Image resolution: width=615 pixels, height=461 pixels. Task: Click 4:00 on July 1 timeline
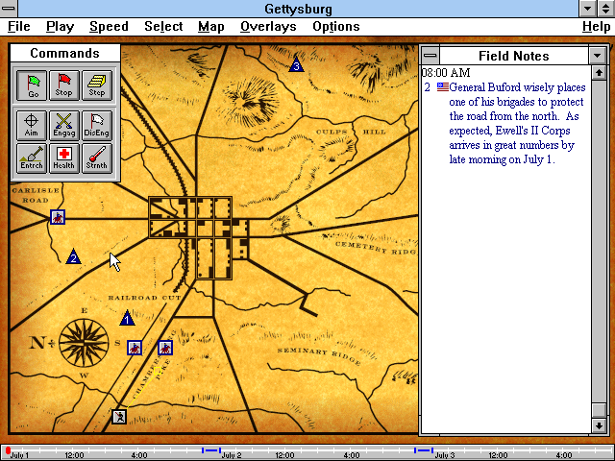pyautogui.click(x=139, y=455)
